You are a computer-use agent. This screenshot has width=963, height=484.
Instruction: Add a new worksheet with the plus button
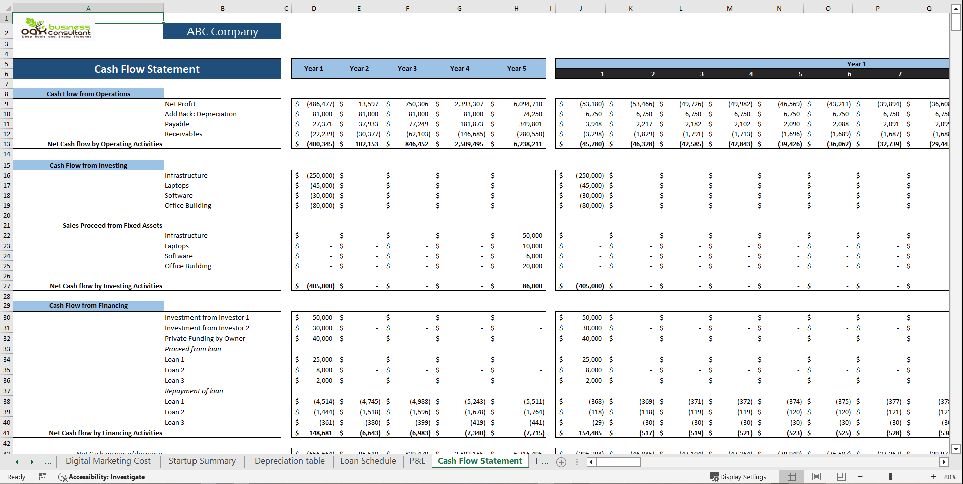561,462
